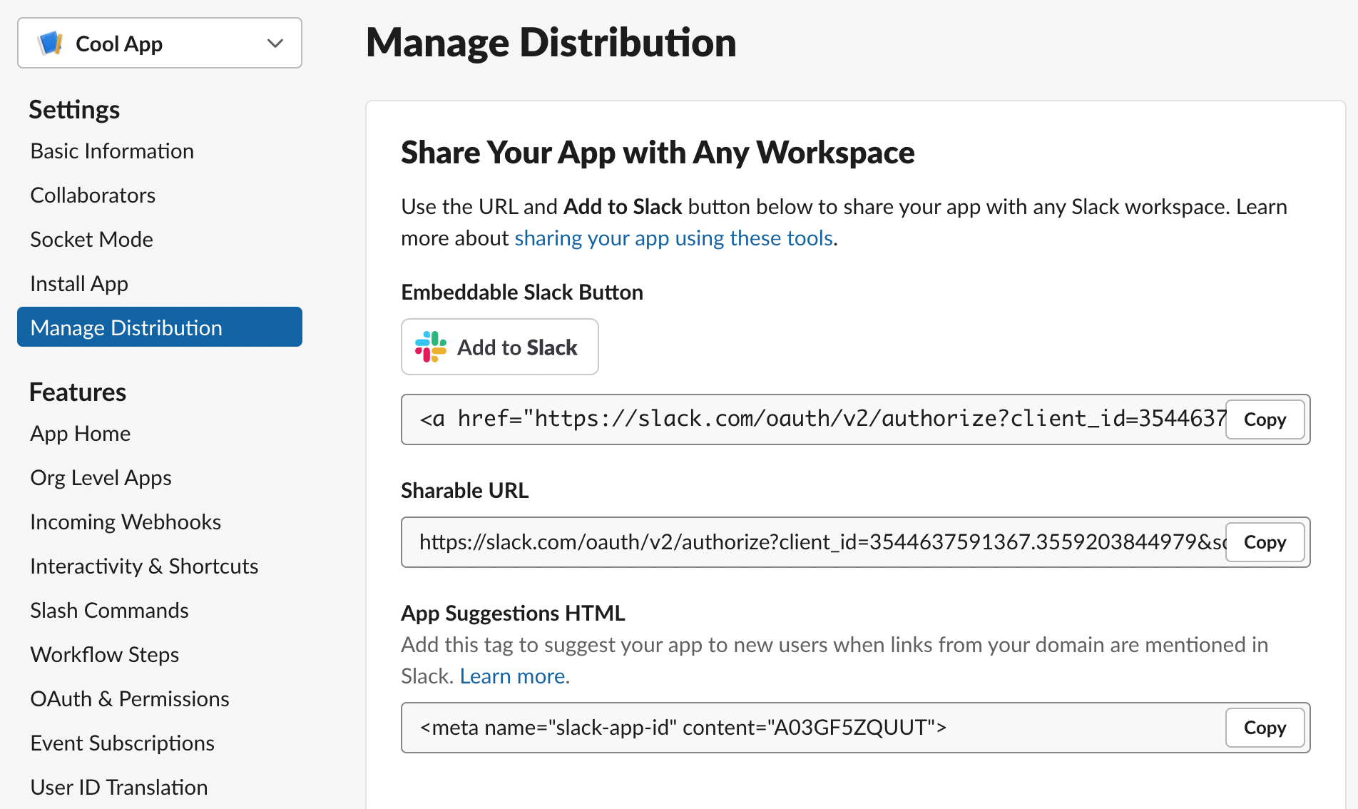Viewport: 1358px width, 809px height.
Task: Follow the 'sharing your app using these tools' link
Action: [674, 238]
